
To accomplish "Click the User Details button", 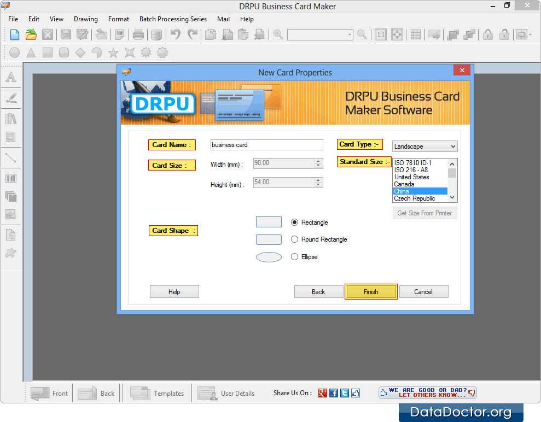I will coord(226,394).
